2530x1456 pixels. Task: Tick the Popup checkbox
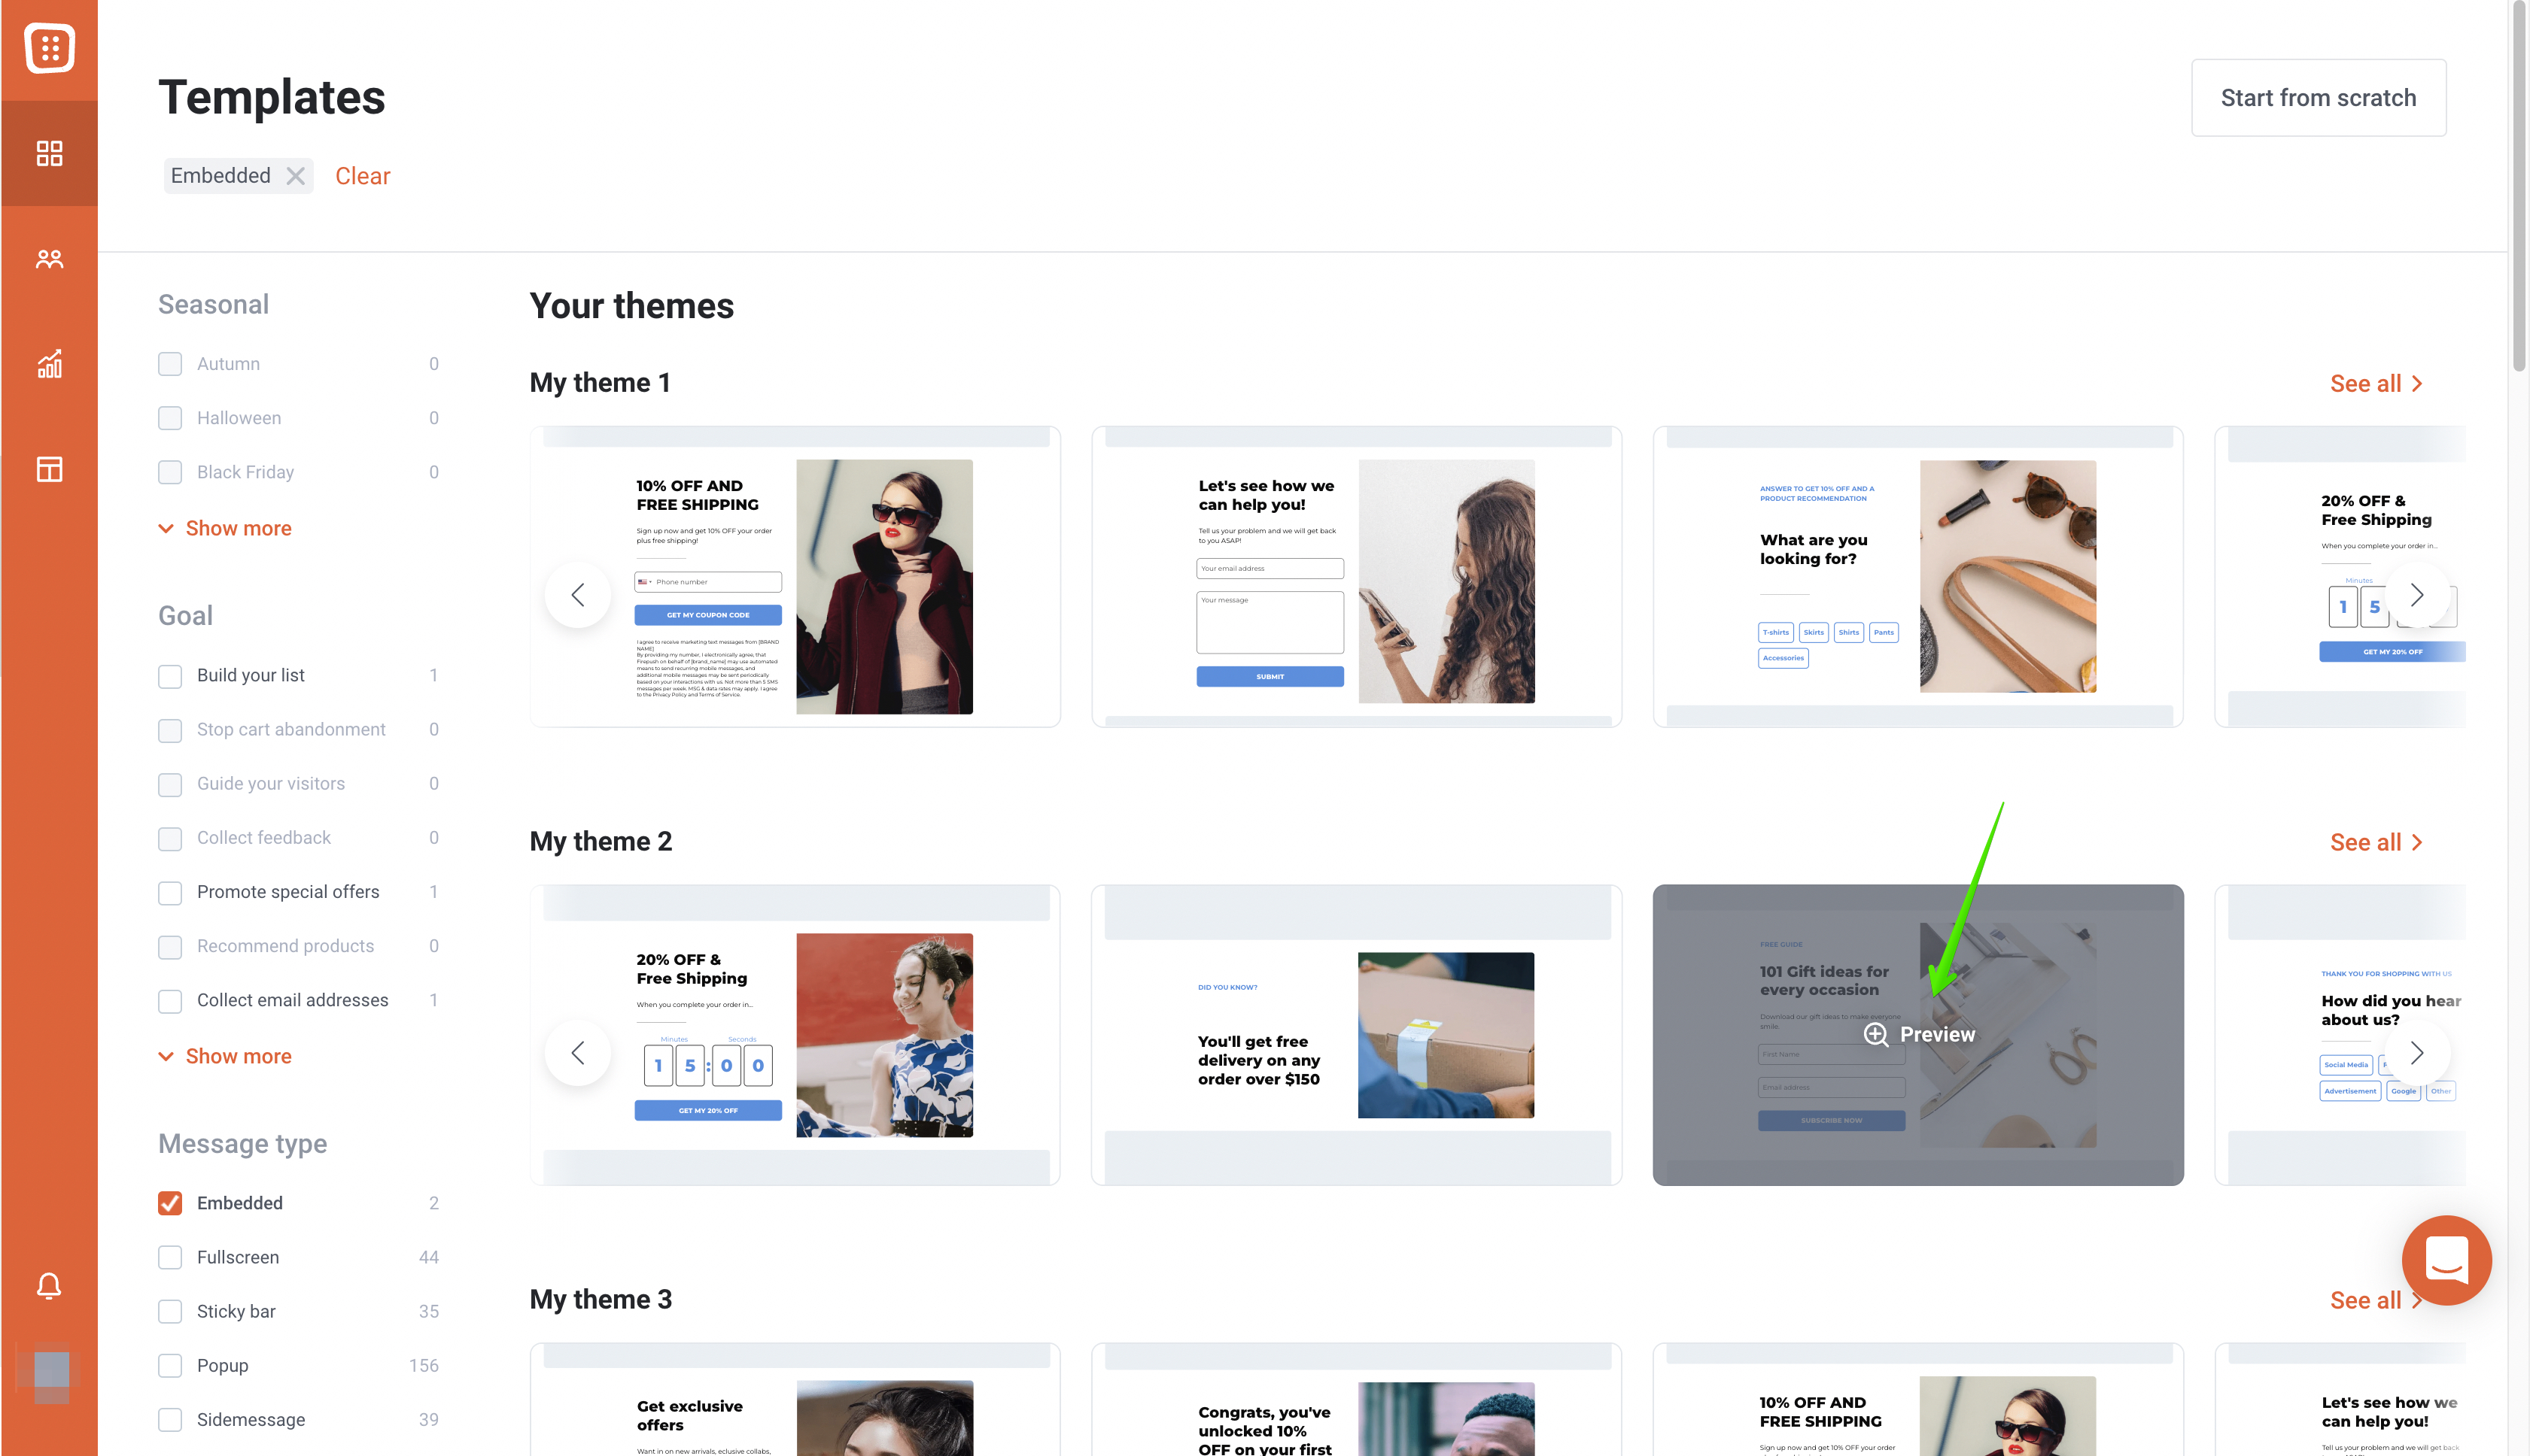coord(170,1365)
